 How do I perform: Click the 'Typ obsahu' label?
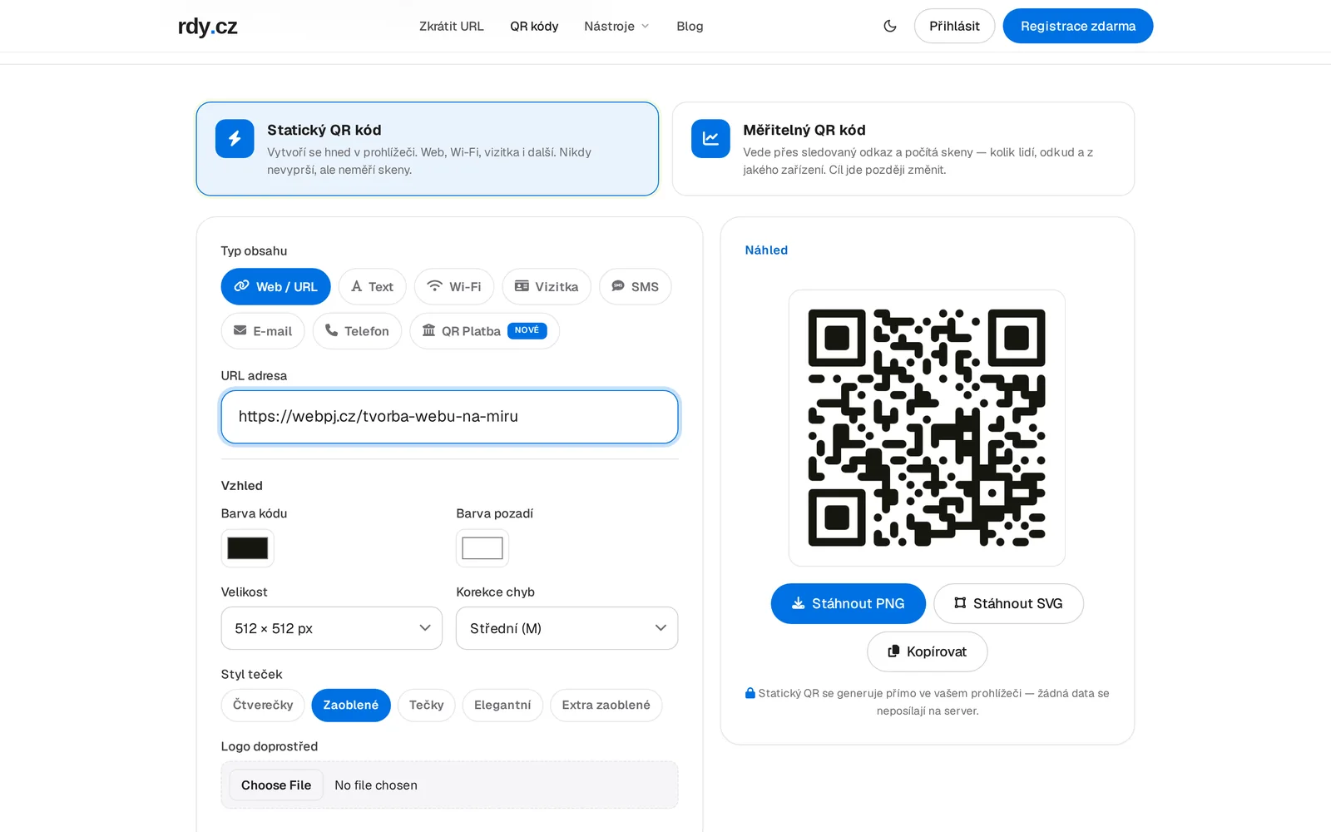[254, 250]
